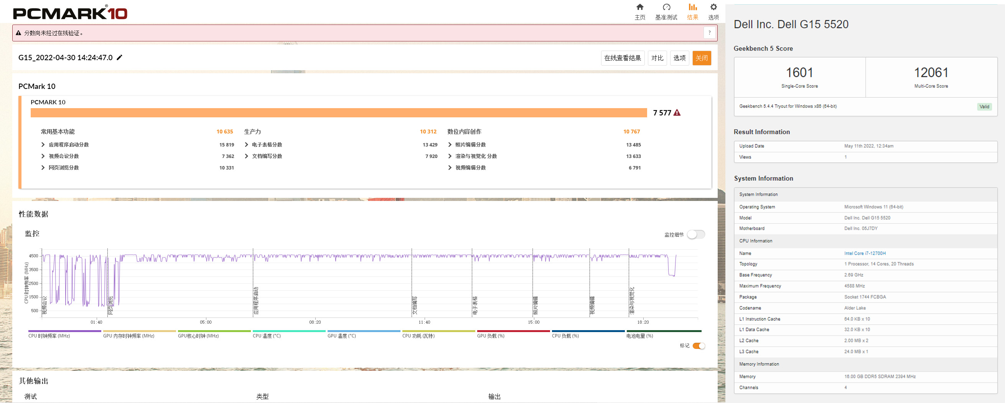Click the pencil icon to rename result

120,58
